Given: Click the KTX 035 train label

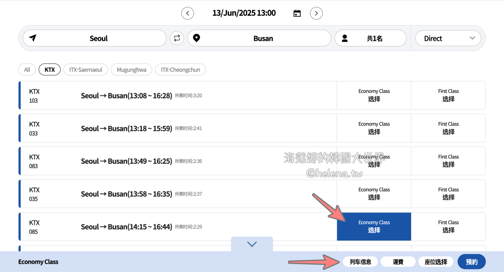Looking at the screenshot, I should [x=34, y=194].
